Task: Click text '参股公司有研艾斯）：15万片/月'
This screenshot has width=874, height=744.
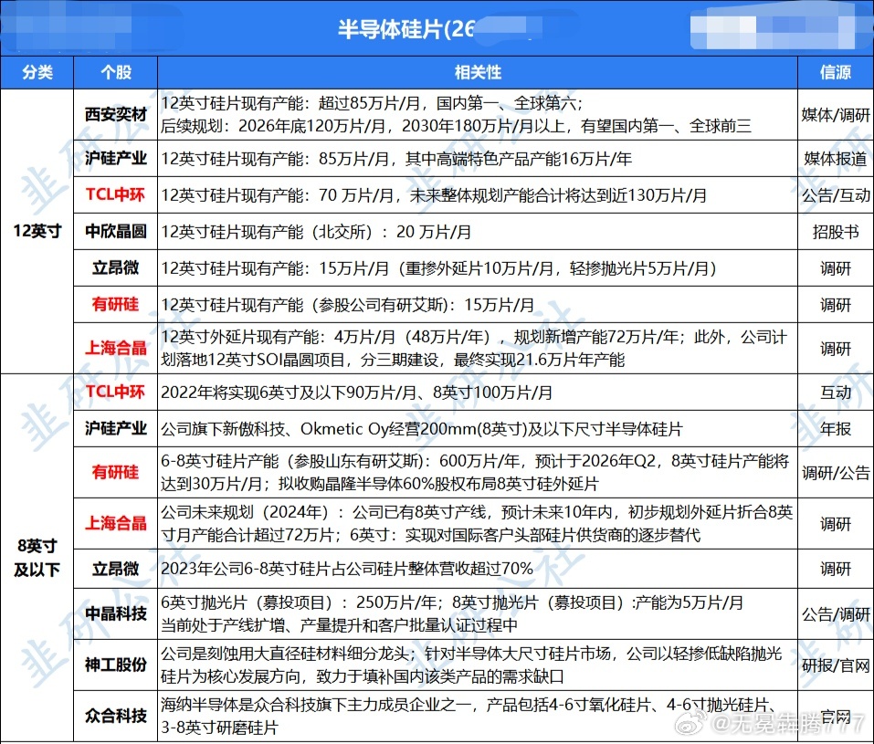Action: 426,305
